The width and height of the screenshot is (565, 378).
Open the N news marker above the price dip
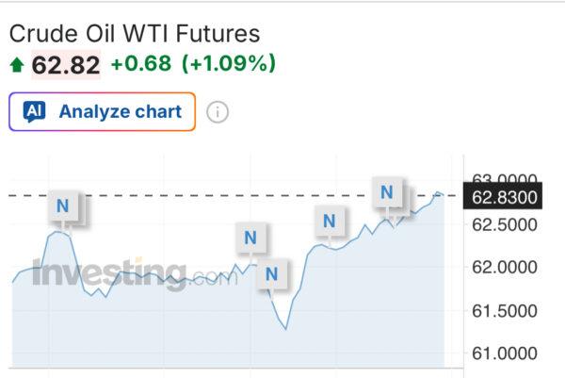click(x=272, y=274)
